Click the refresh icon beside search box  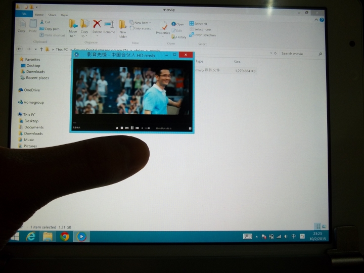[x=276, y=53]
